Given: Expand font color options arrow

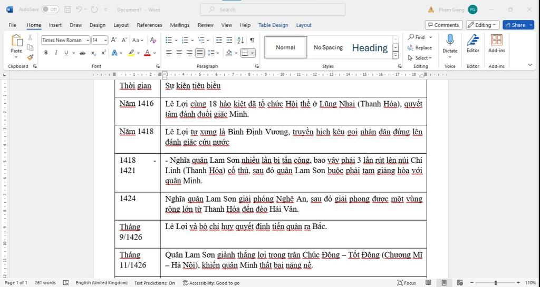Looking at the screenshot, I should [x=155, y=53].
